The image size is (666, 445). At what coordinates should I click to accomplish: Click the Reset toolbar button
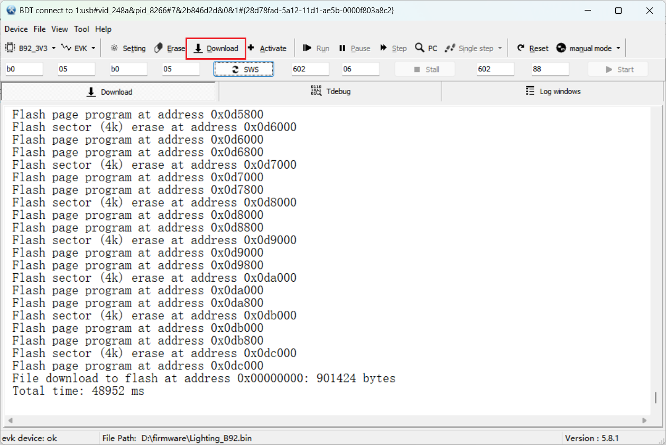(x=533, y=48)
